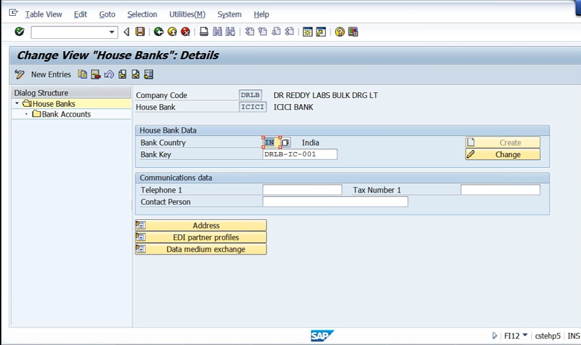
Task: Click the Previous Page icon
Action: pyautogui.click(x=263, y=32)
